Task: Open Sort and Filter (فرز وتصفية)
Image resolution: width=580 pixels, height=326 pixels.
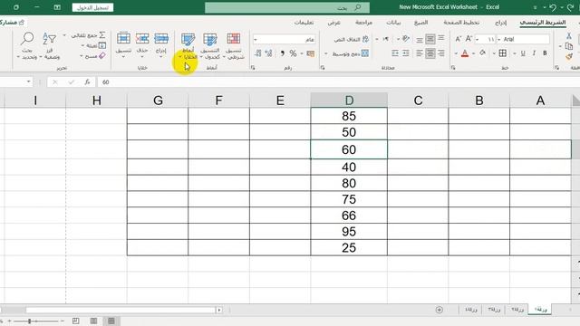Action: (x=50, y=46)
